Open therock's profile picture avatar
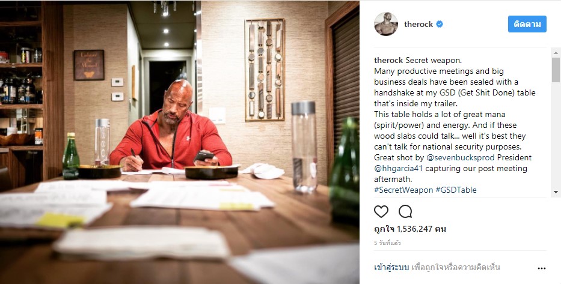 point(386,24)
